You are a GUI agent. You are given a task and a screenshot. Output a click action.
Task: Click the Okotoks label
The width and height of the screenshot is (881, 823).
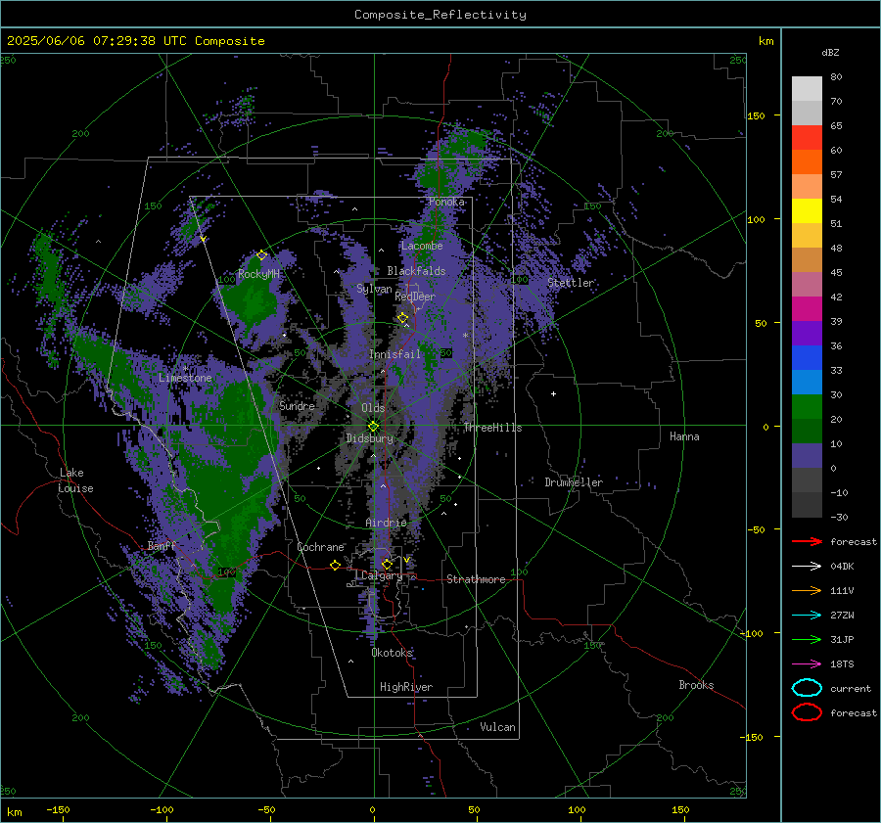392,652
